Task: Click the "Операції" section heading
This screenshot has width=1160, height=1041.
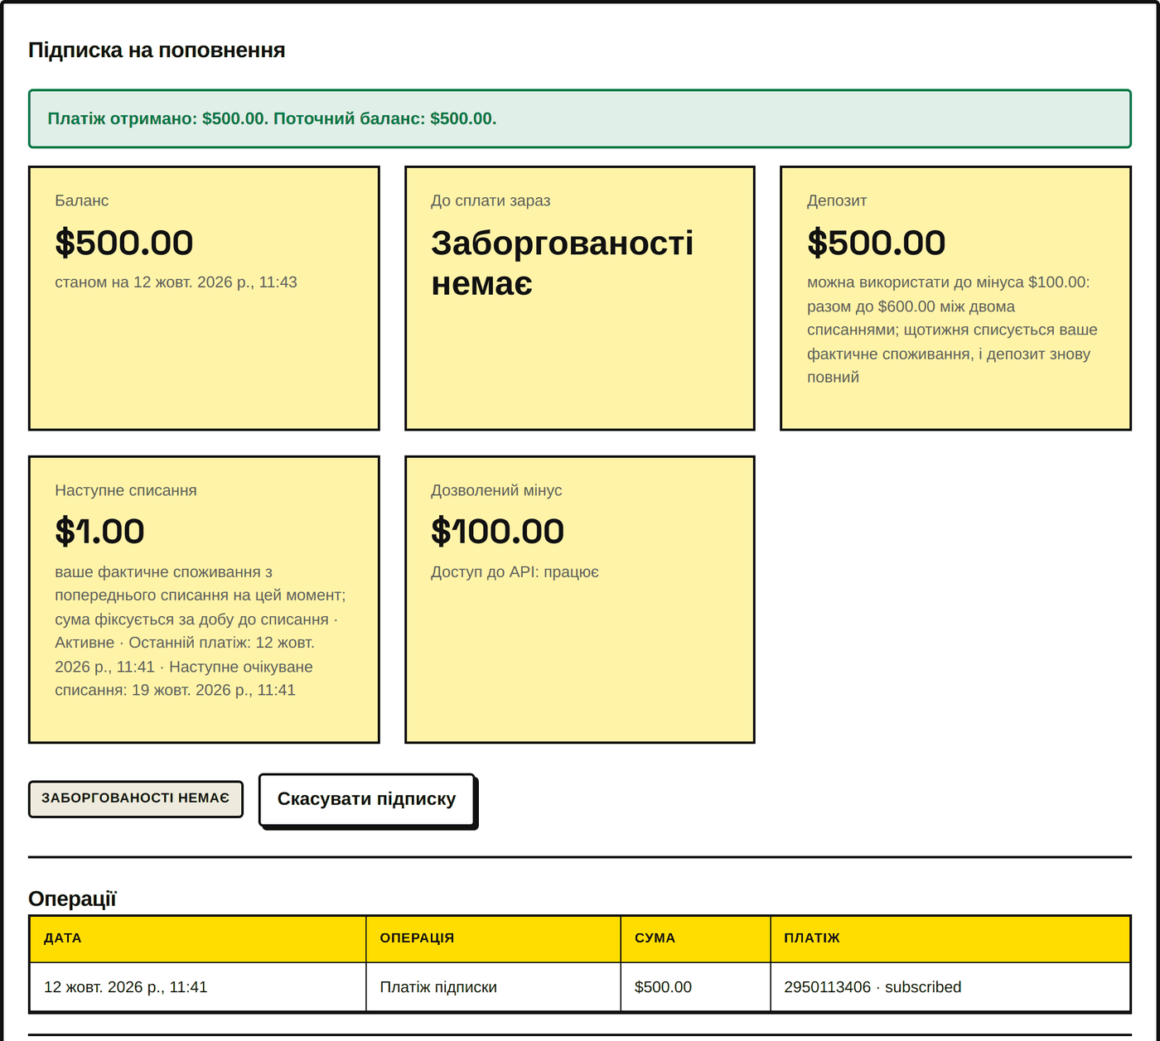Action: 72,899
